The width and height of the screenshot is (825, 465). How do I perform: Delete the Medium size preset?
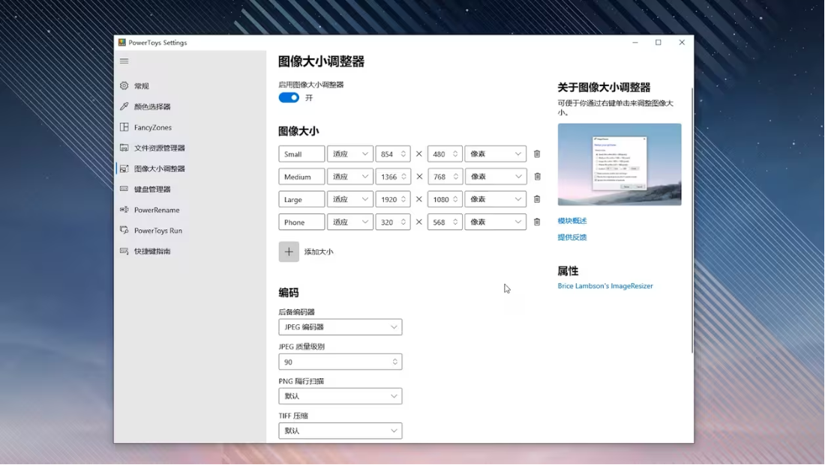coord(537,177)
